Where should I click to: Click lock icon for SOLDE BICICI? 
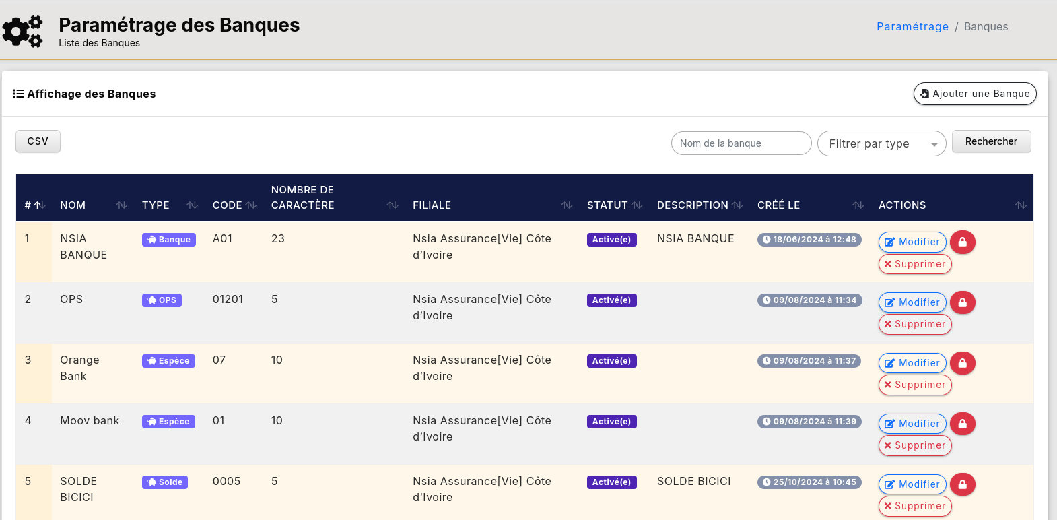tap(962, 484)
